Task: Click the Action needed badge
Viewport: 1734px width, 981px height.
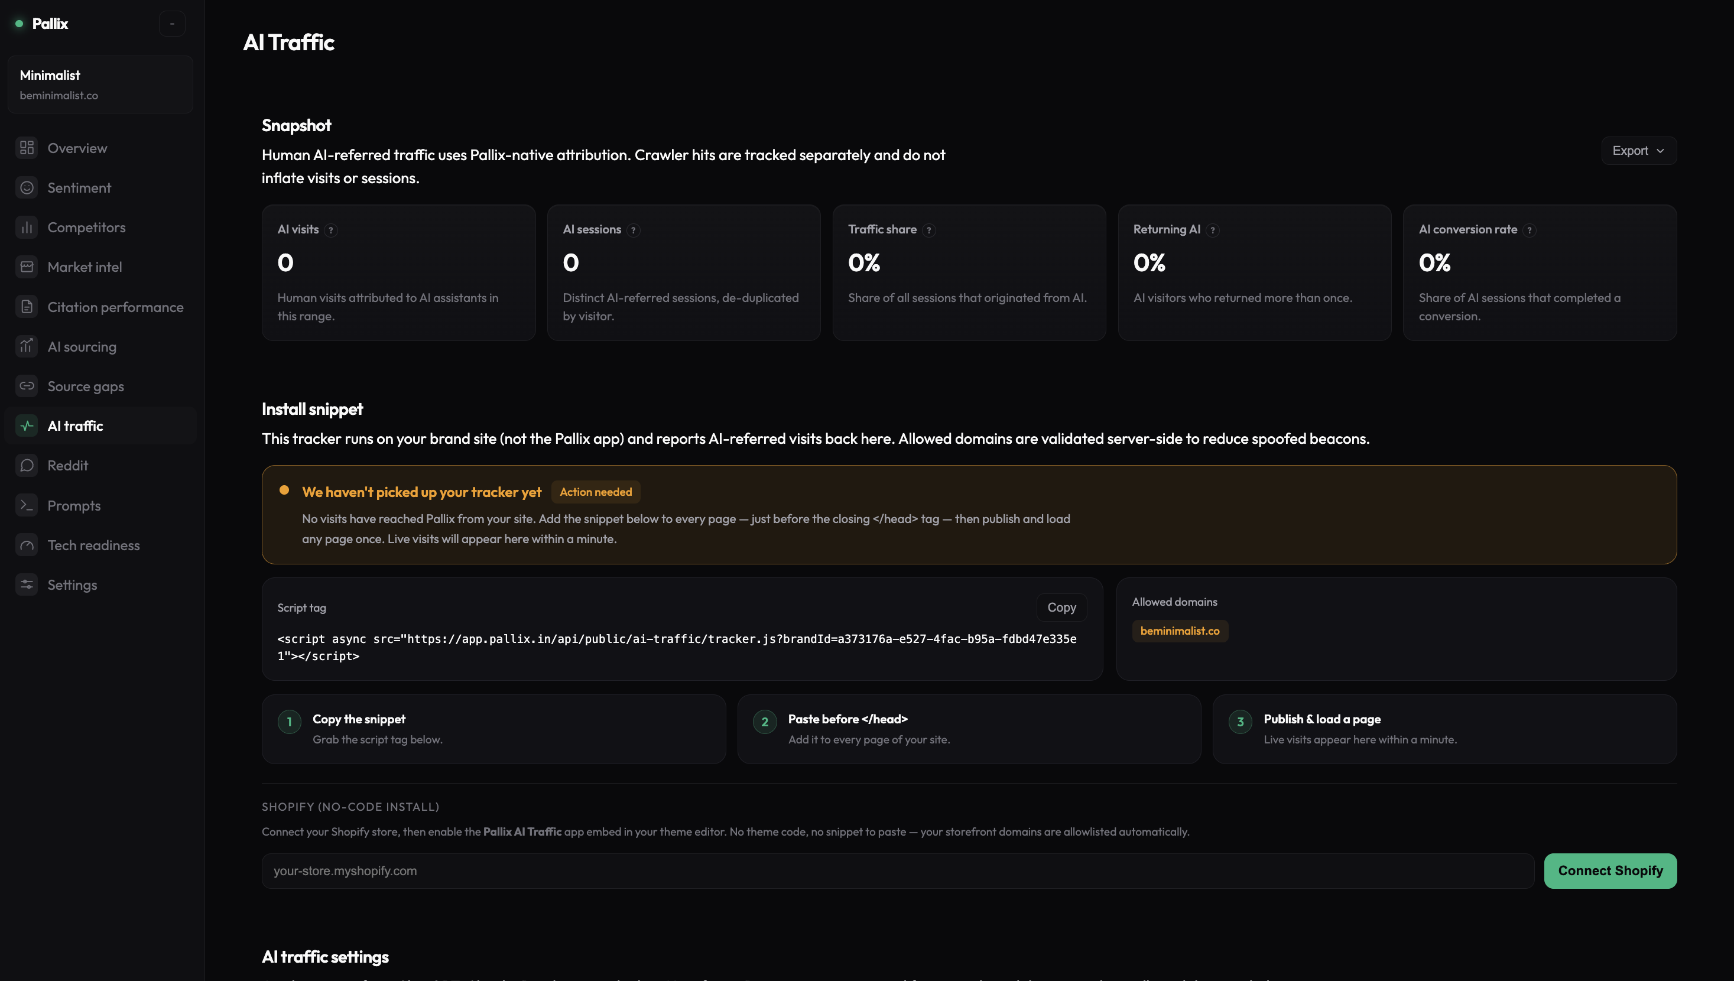Action: click(596, 492)
